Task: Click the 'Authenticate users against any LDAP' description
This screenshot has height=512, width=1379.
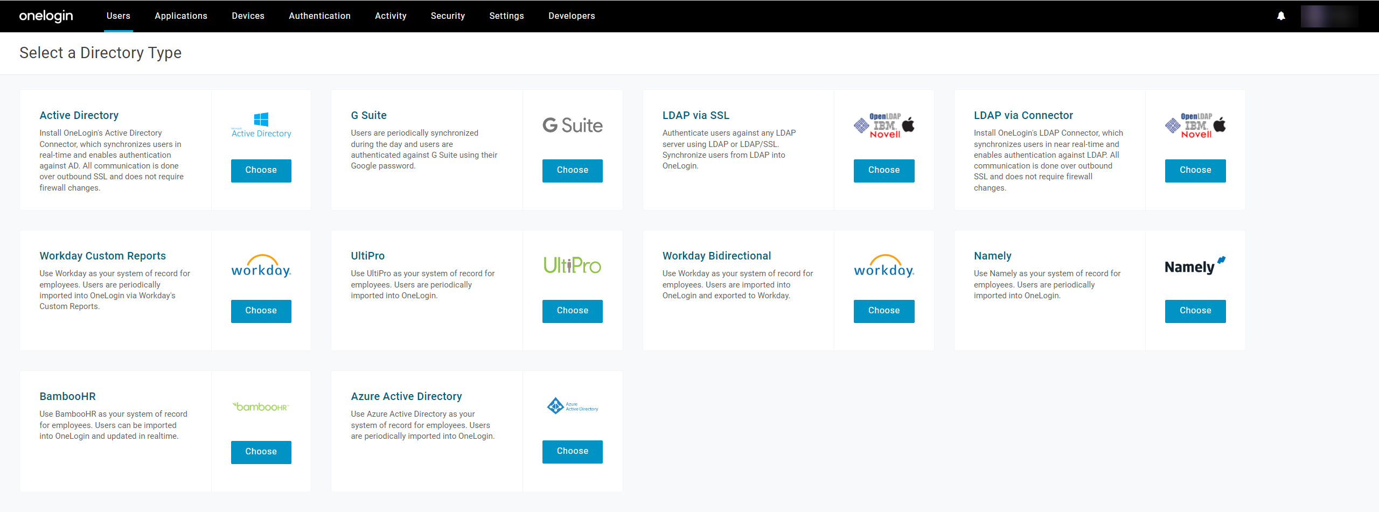Action: coord(729,149)
